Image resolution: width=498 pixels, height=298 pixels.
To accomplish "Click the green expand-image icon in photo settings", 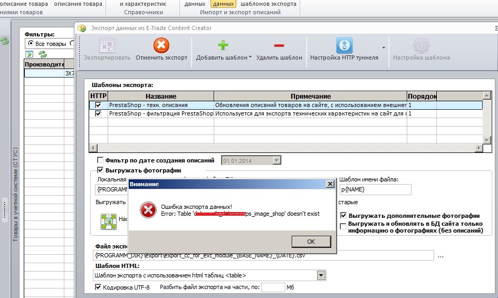I will [109, 221].
